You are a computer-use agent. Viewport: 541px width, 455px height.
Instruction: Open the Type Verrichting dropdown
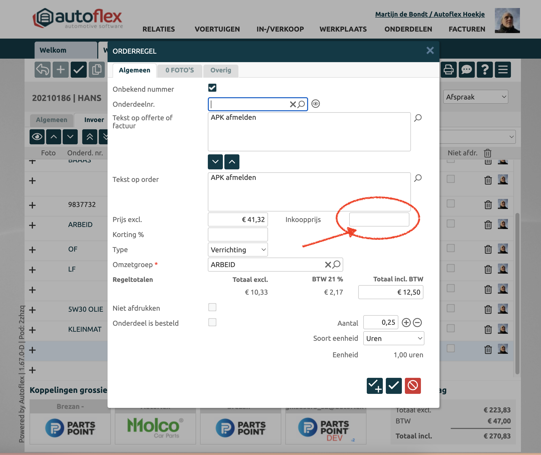(237, 250)
